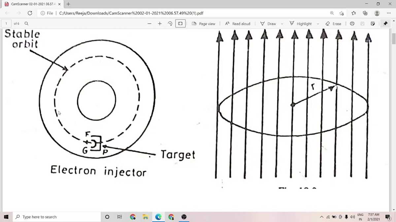Open the Favorites list
The width and height of the screenshot is (396, 222).
click(x=353, y=13)
